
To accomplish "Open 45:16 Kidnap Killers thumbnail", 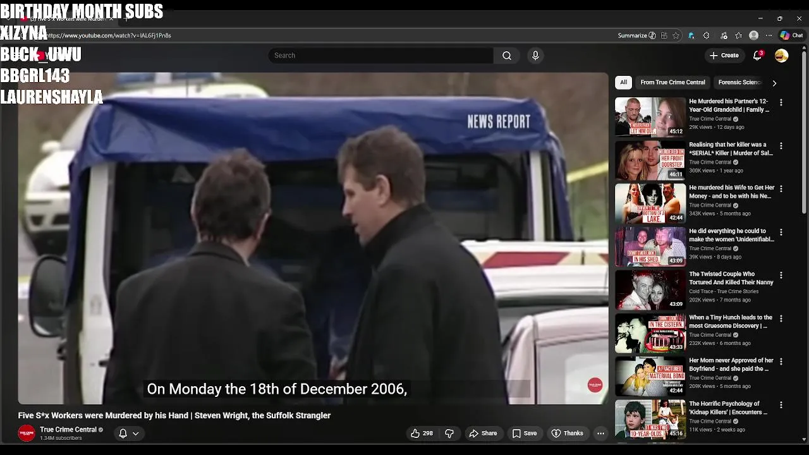I will (x=650, y=420).
